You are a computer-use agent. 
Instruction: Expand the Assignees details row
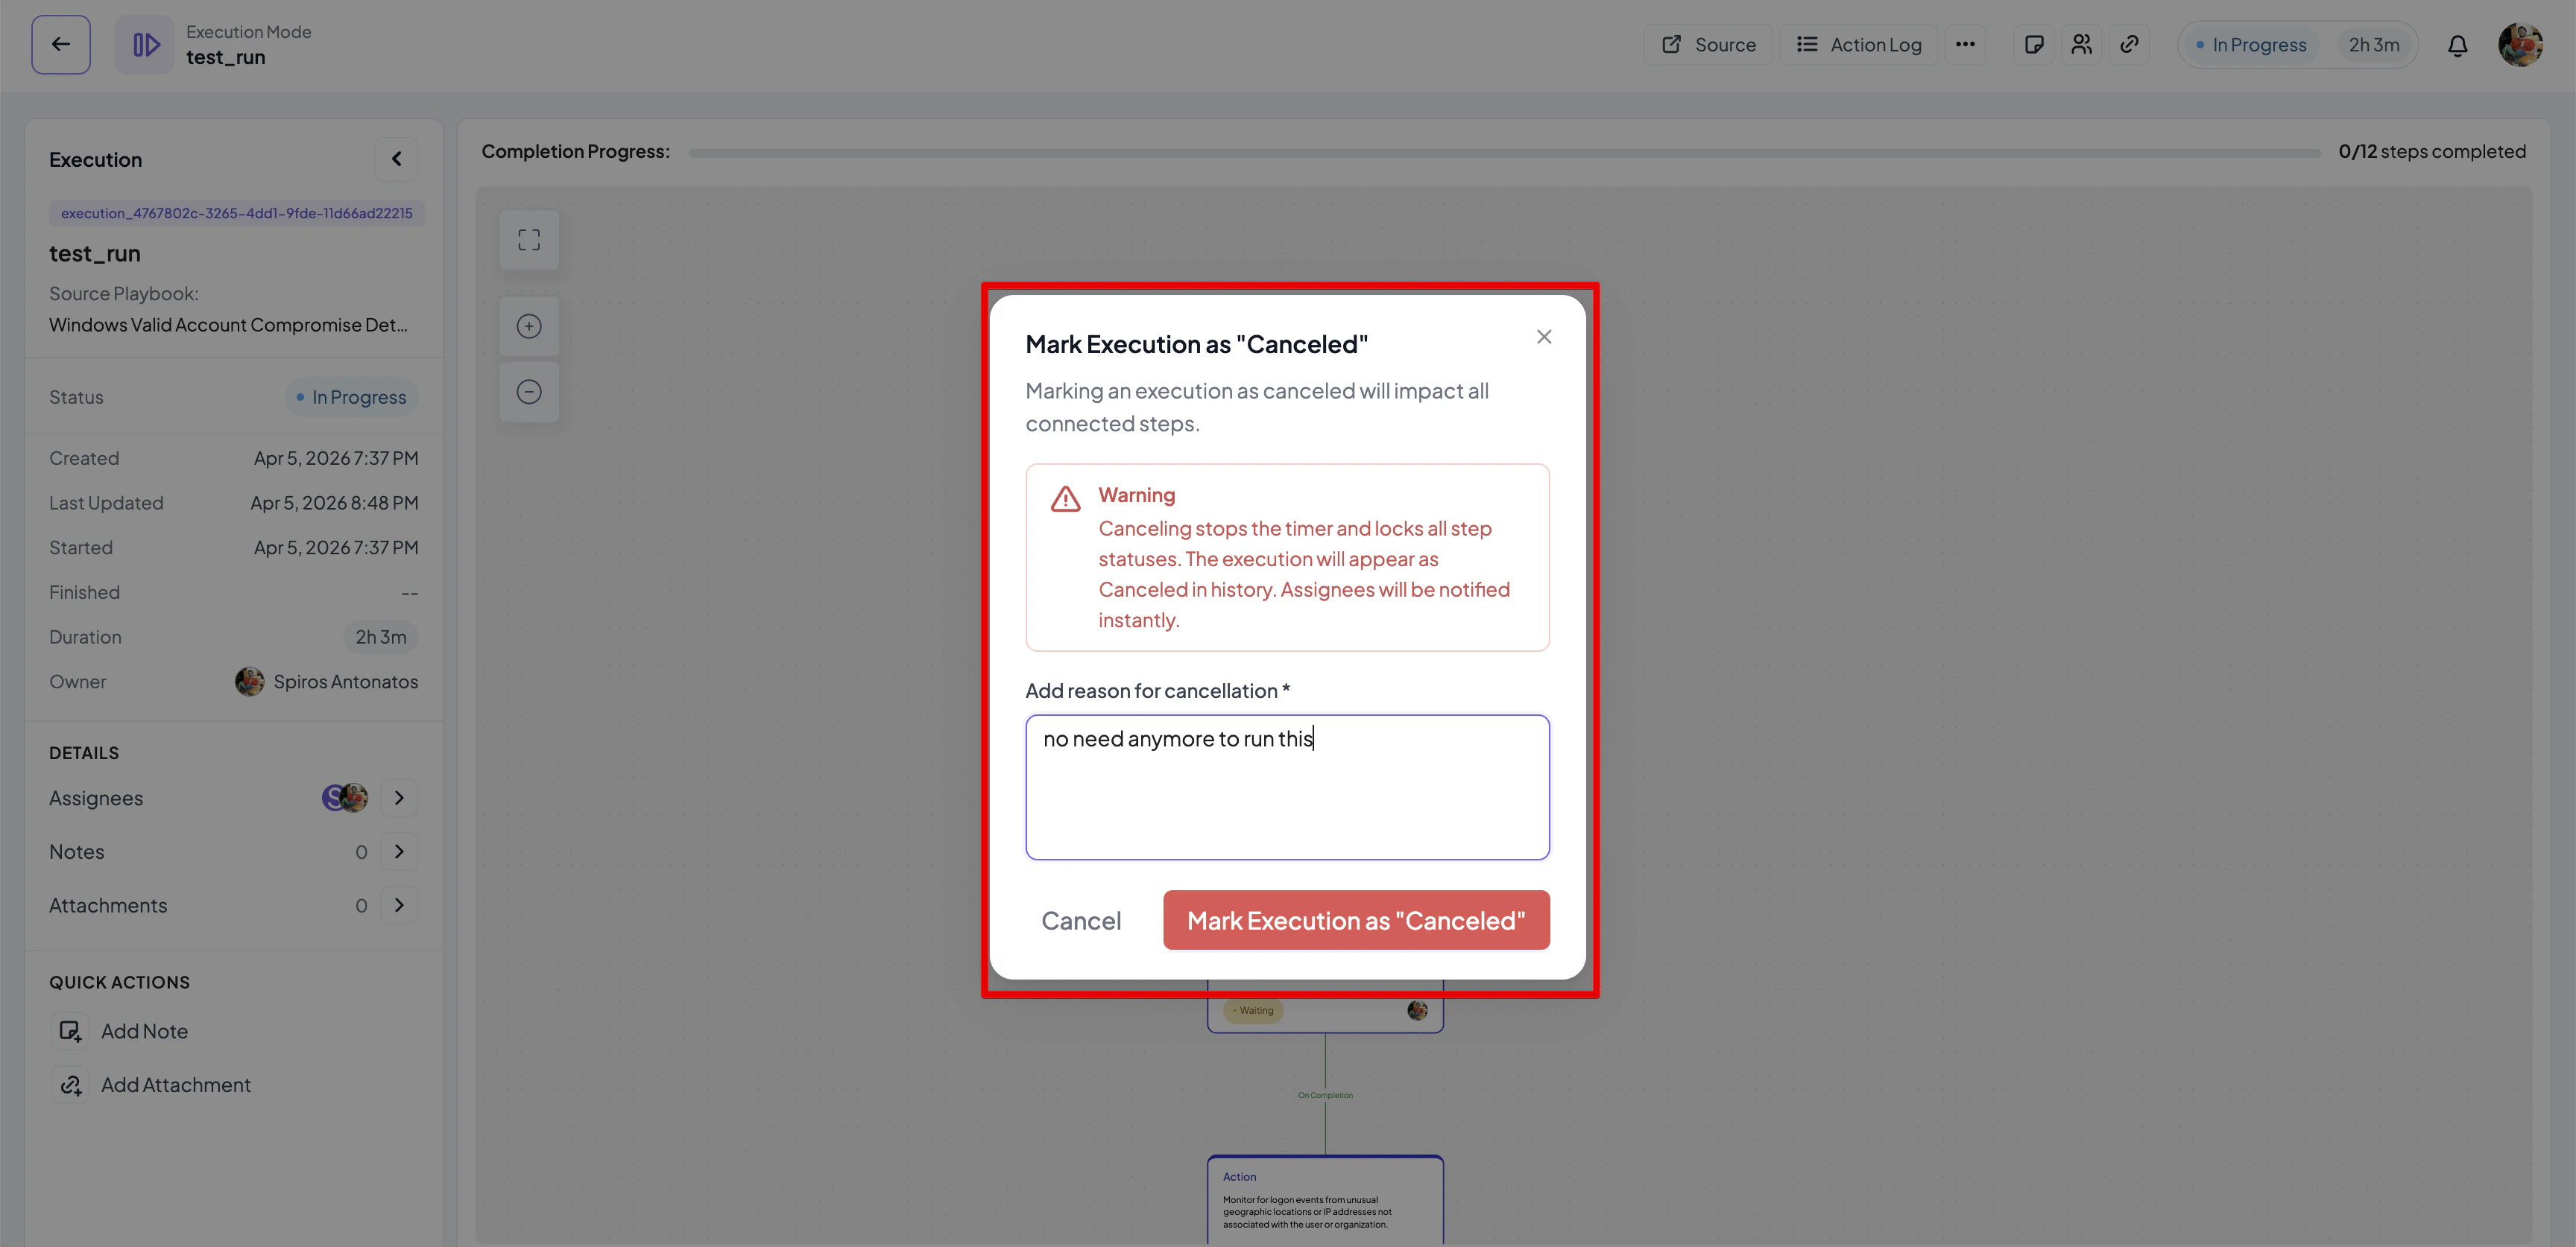tap(399, 797)
